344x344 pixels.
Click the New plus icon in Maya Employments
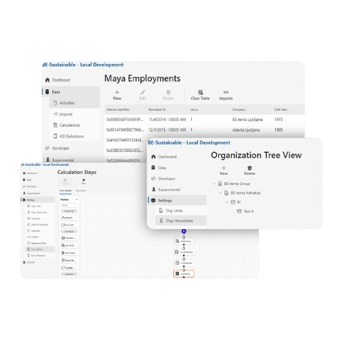(117, 92)
